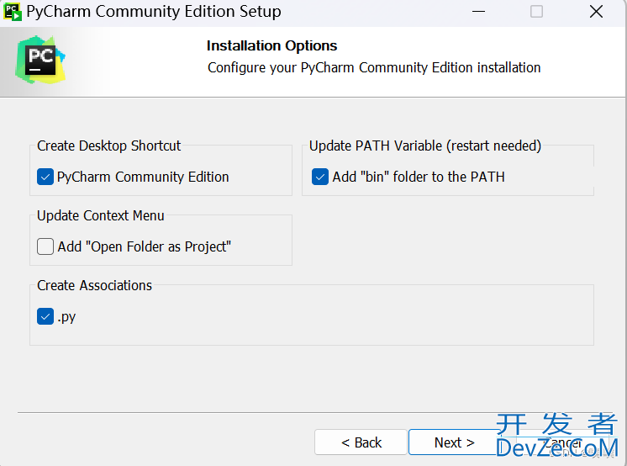This screenshot has height=466, width=627.
Task: Go back with the < Back button
Action: [361, 442]
